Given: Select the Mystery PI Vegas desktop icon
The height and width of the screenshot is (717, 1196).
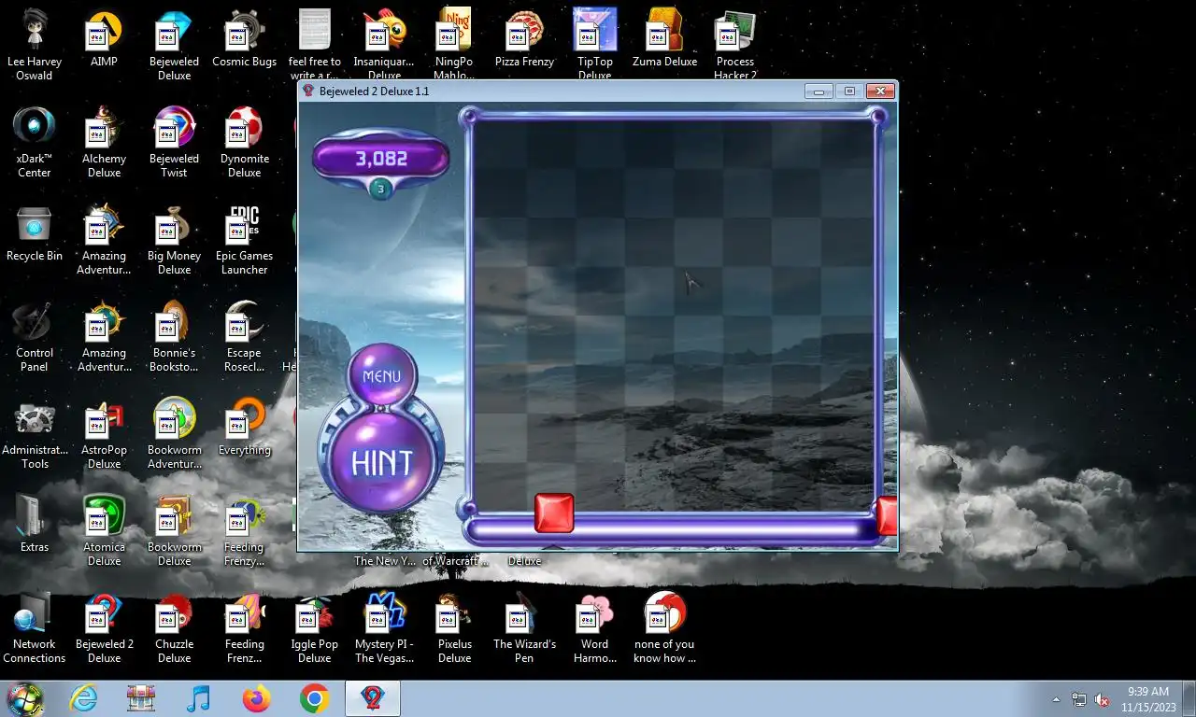Looking at the screenshot, I should pyautogui.click(x=384, y=626).
